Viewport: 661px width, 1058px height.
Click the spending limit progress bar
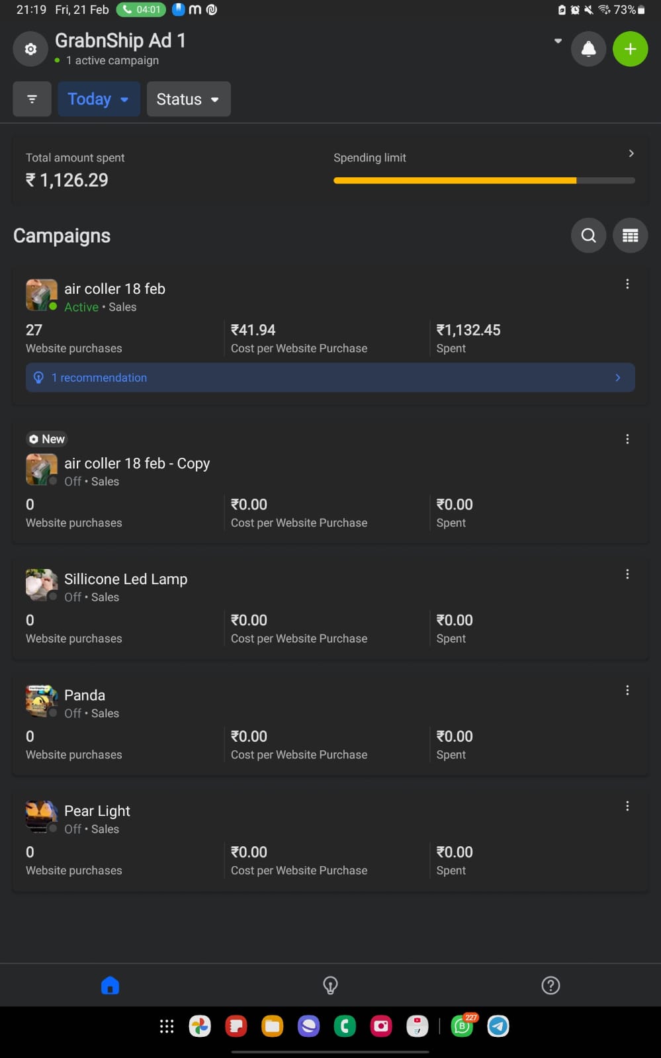(x=484, y=181)
